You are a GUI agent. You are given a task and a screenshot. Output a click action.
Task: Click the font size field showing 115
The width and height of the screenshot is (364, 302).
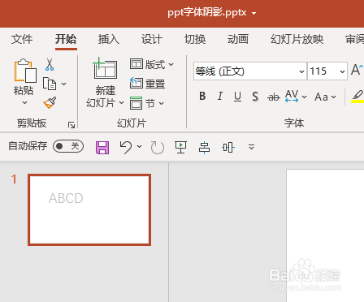click(323, 71)
